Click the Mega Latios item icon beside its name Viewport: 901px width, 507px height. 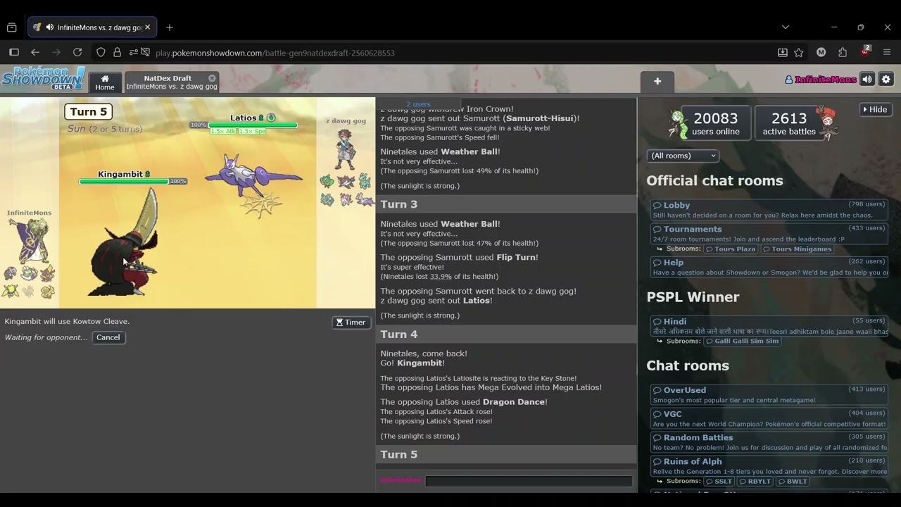271,118
